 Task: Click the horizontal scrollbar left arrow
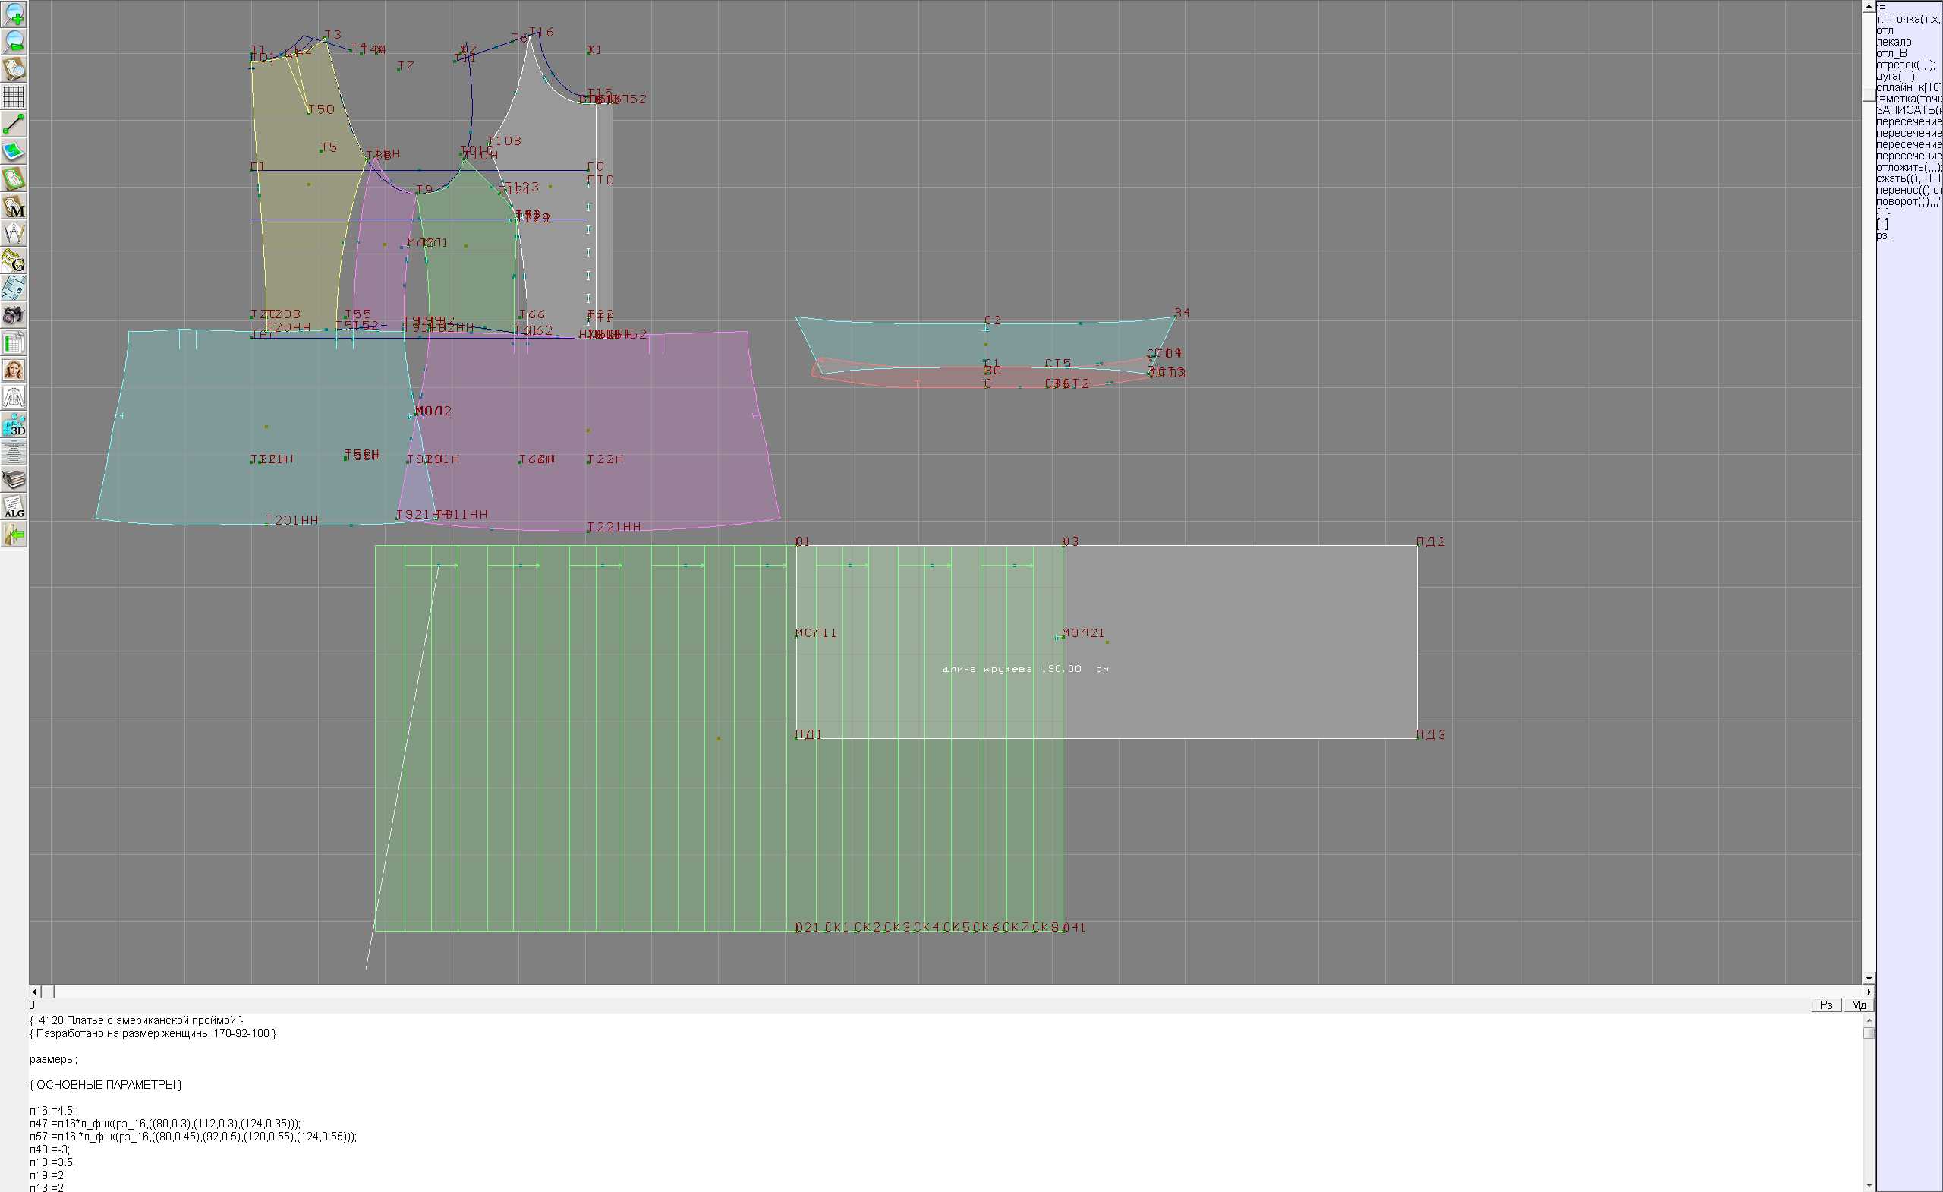[x=34, y=991]
